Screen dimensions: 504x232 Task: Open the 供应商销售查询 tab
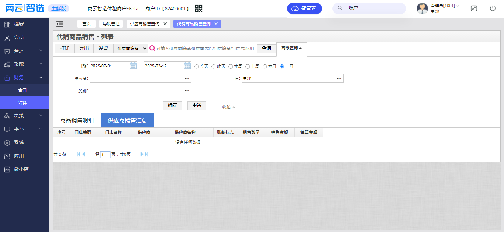145,24
